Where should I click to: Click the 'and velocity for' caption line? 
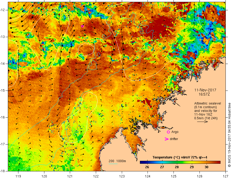(x=206, y=111)
